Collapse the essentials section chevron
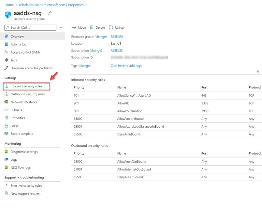The height and width of the screenshot is (214, 262). (258, 72)
